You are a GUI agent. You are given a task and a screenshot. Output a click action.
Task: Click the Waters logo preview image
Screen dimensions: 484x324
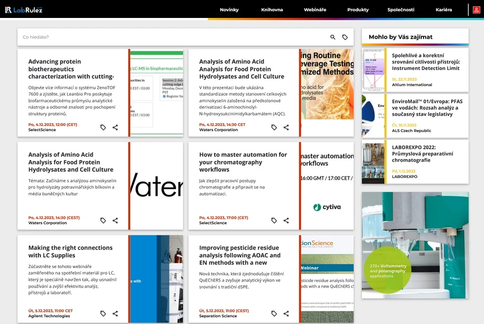[x=157, y=186]
